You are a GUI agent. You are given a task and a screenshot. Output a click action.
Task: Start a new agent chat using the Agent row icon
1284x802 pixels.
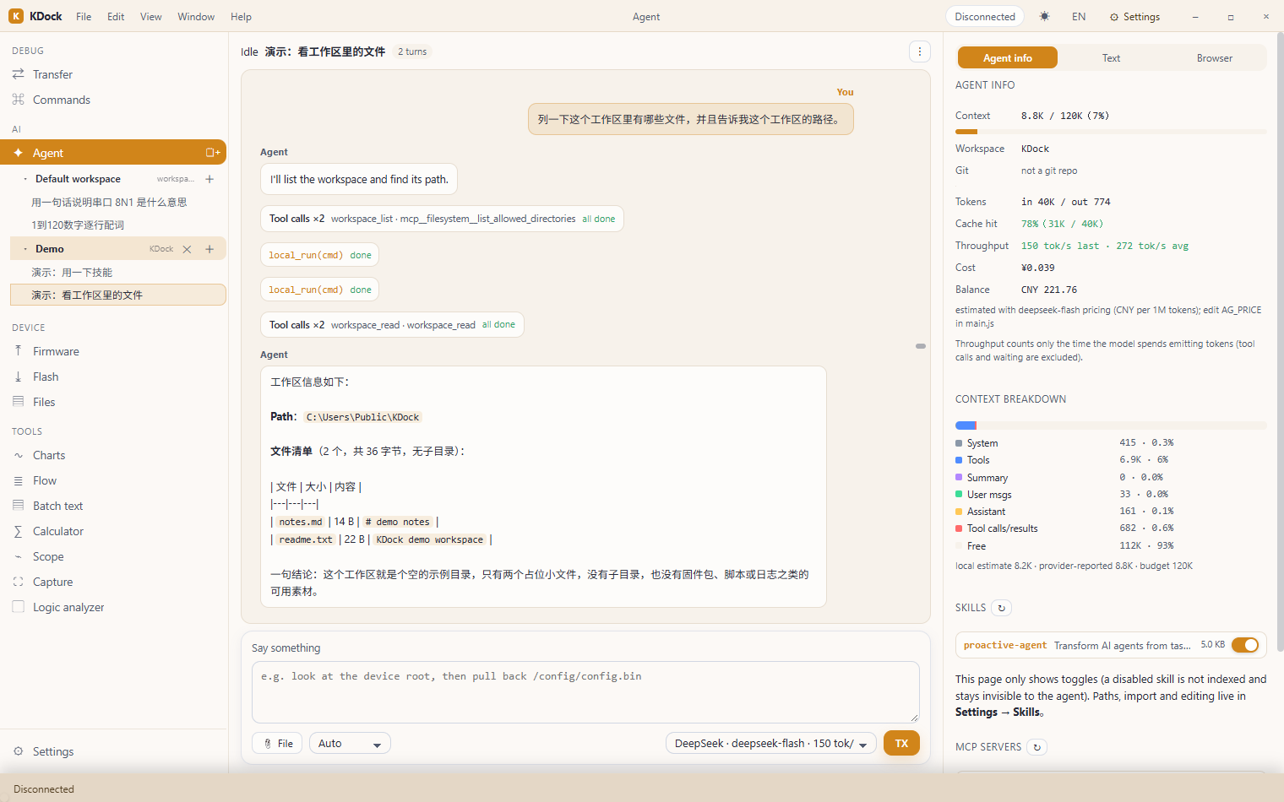pyautogui.click(x=213, y=153)
